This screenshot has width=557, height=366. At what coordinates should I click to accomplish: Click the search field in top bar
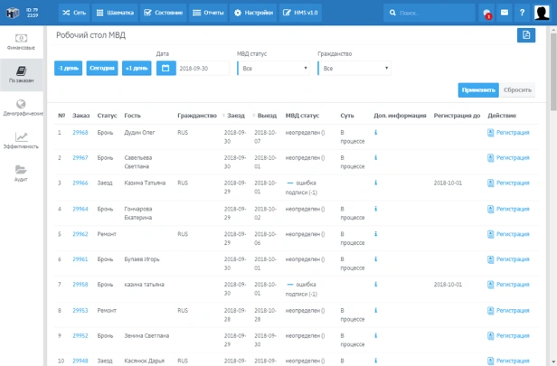(x=432, y=13)
